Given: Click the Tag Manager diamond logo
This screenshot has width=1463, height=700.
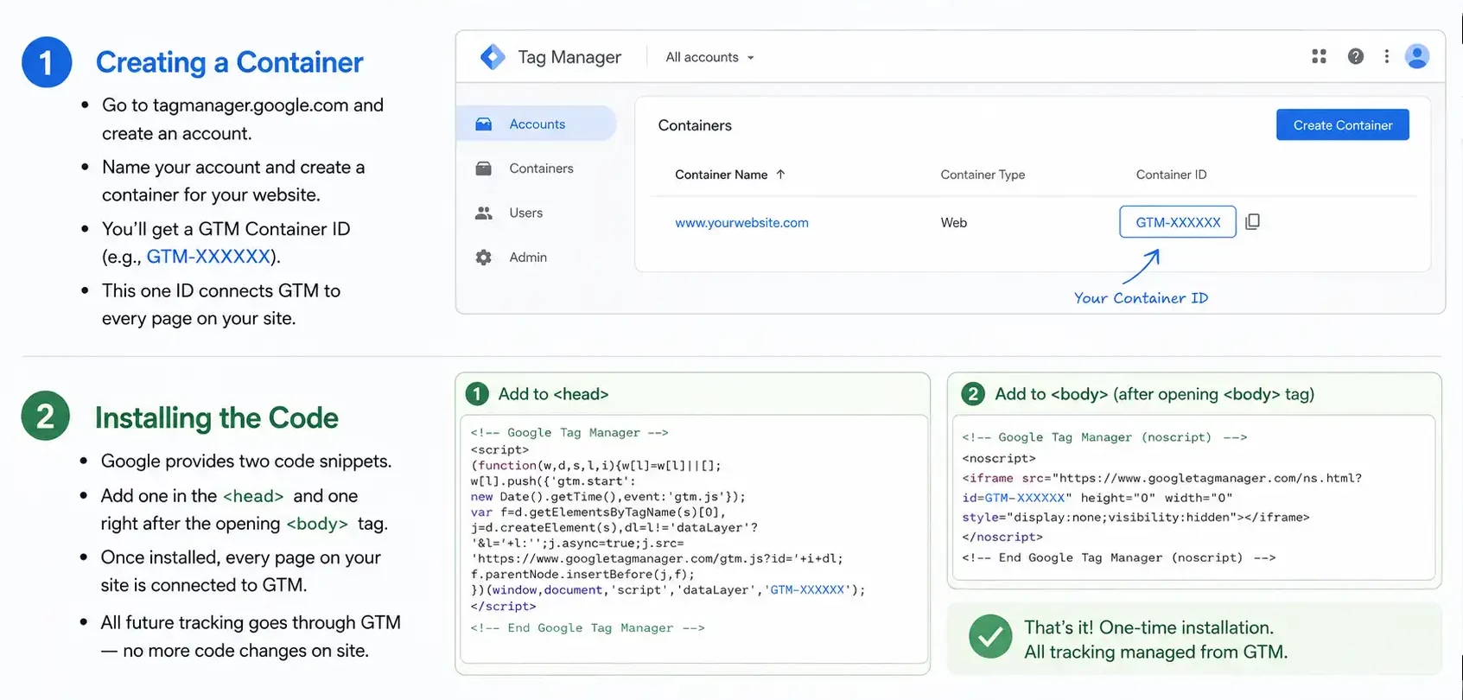Looking at the screenshot, I should click(493, 57).
